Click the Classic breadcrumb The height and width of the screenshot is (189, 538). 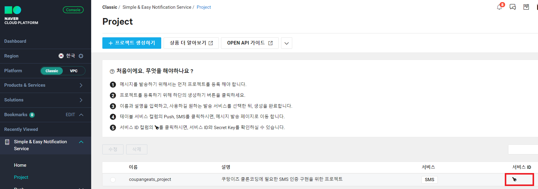point(110,7)
